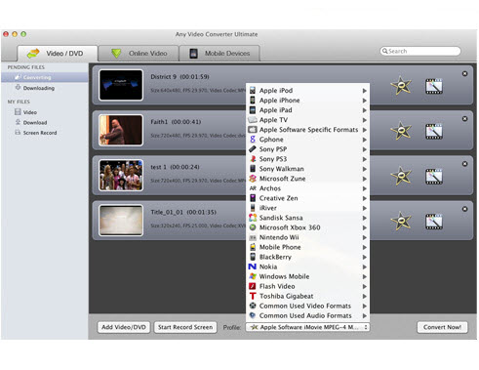This screenshot has height=370, width=479.
Task: Open iMovie star icon for District 9
Action: (401, 86)
